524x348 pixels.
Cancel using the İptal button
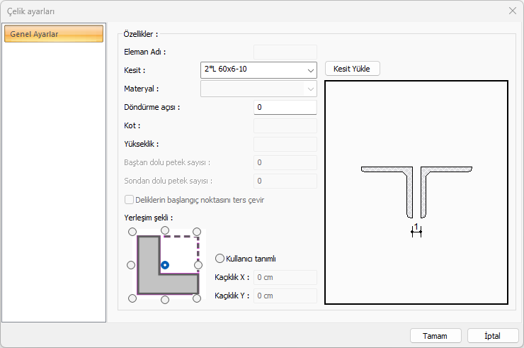coord(492,335)
